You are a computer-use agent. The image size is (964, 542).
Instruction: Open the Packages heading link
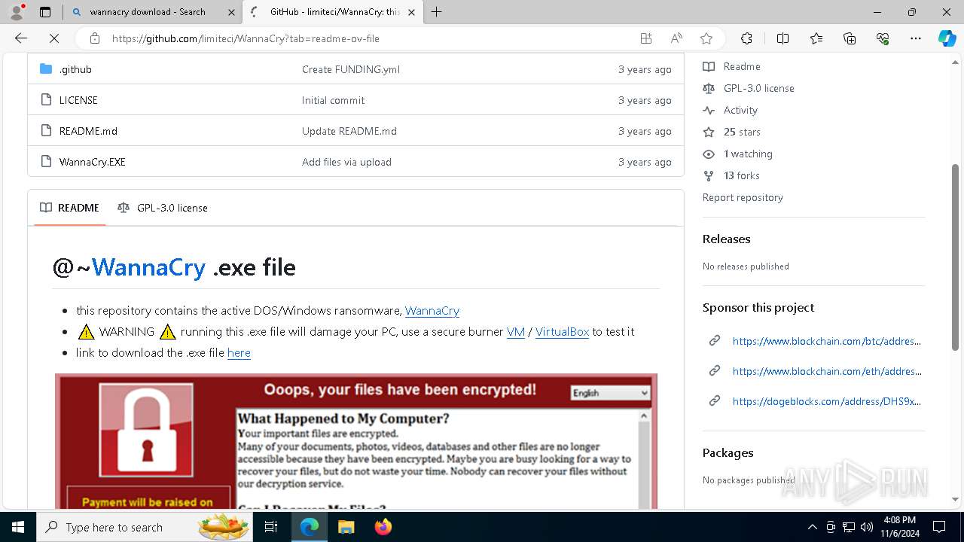[728, 452]
